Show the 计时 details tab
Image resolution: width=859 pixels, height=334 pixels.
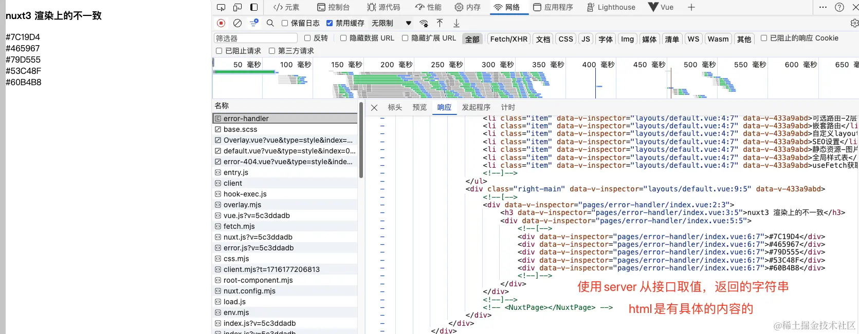(x=508, y=107)
